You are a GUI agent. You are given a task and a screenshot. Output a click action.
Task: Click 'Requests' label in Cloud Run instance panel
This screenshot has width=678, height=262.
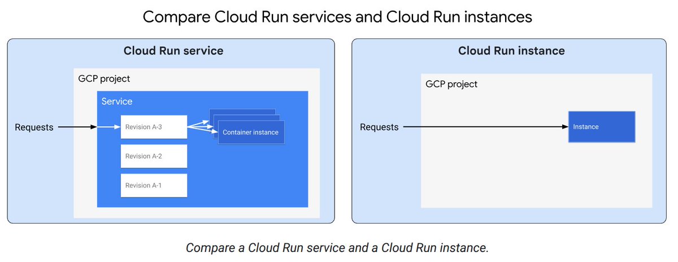pyautogui.click(x=379, y=127)
